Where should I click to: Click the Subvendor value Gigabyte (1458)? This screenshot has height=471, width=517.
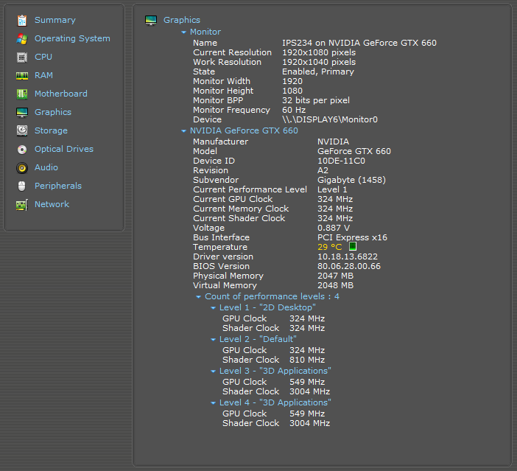[351, 180]
